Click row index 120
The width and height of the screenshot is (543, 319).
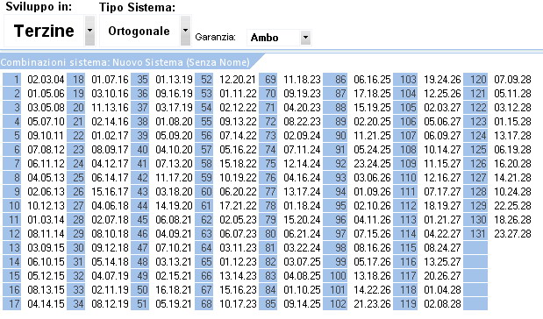pyautogui.click(x=475, y=79)
